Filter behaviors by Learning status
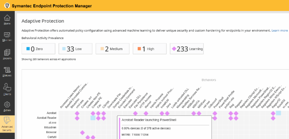 point(187,49)
